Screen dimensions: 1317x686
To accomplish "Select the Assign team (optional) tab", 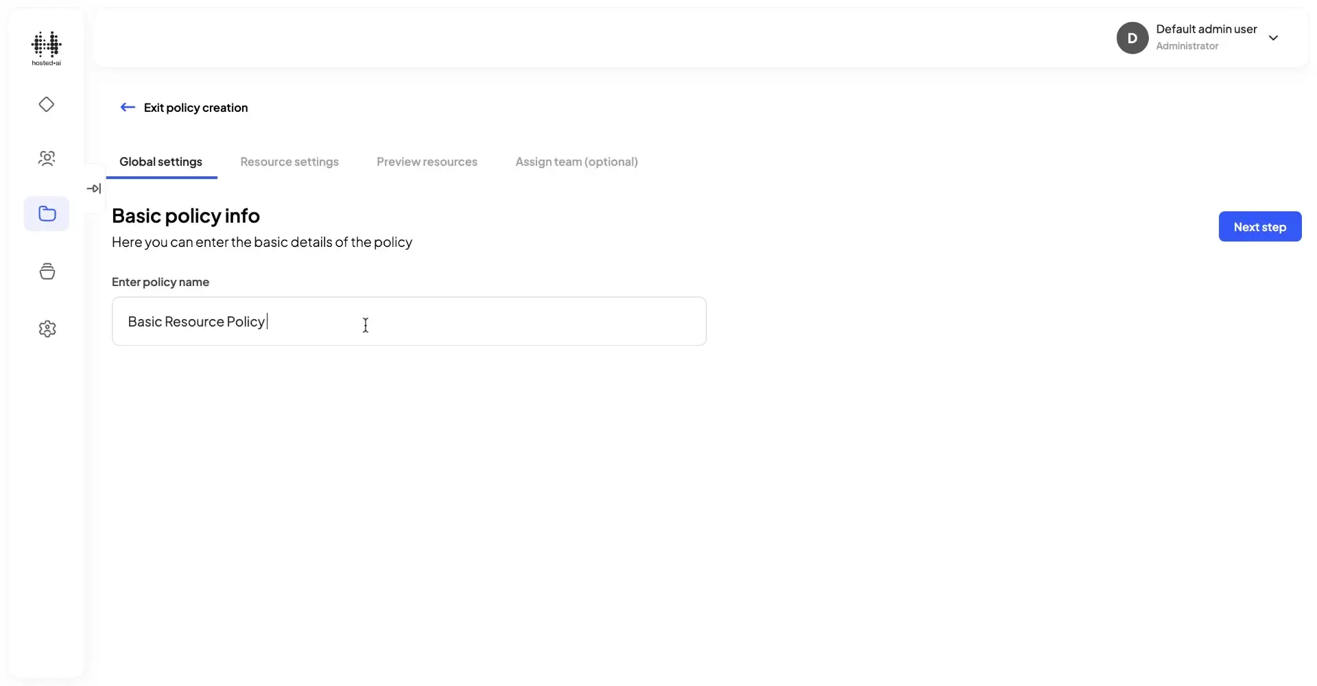I will tap(576, 162).
